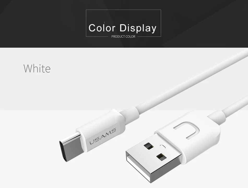Viewport: 248px width, 188px height.
Task: Click the small oval indent on the USB-A plug
Action: 162,146
